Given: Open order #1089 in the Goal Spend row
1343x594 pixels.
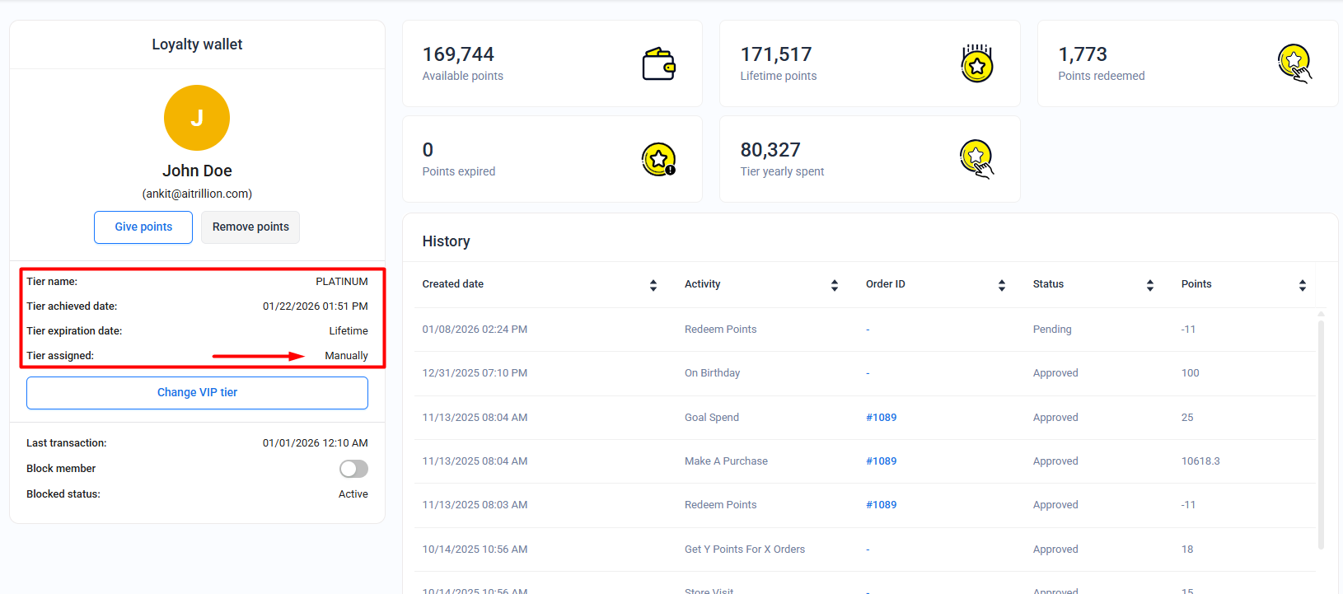Looking at the screenshot, I should (x=881, y=418).
